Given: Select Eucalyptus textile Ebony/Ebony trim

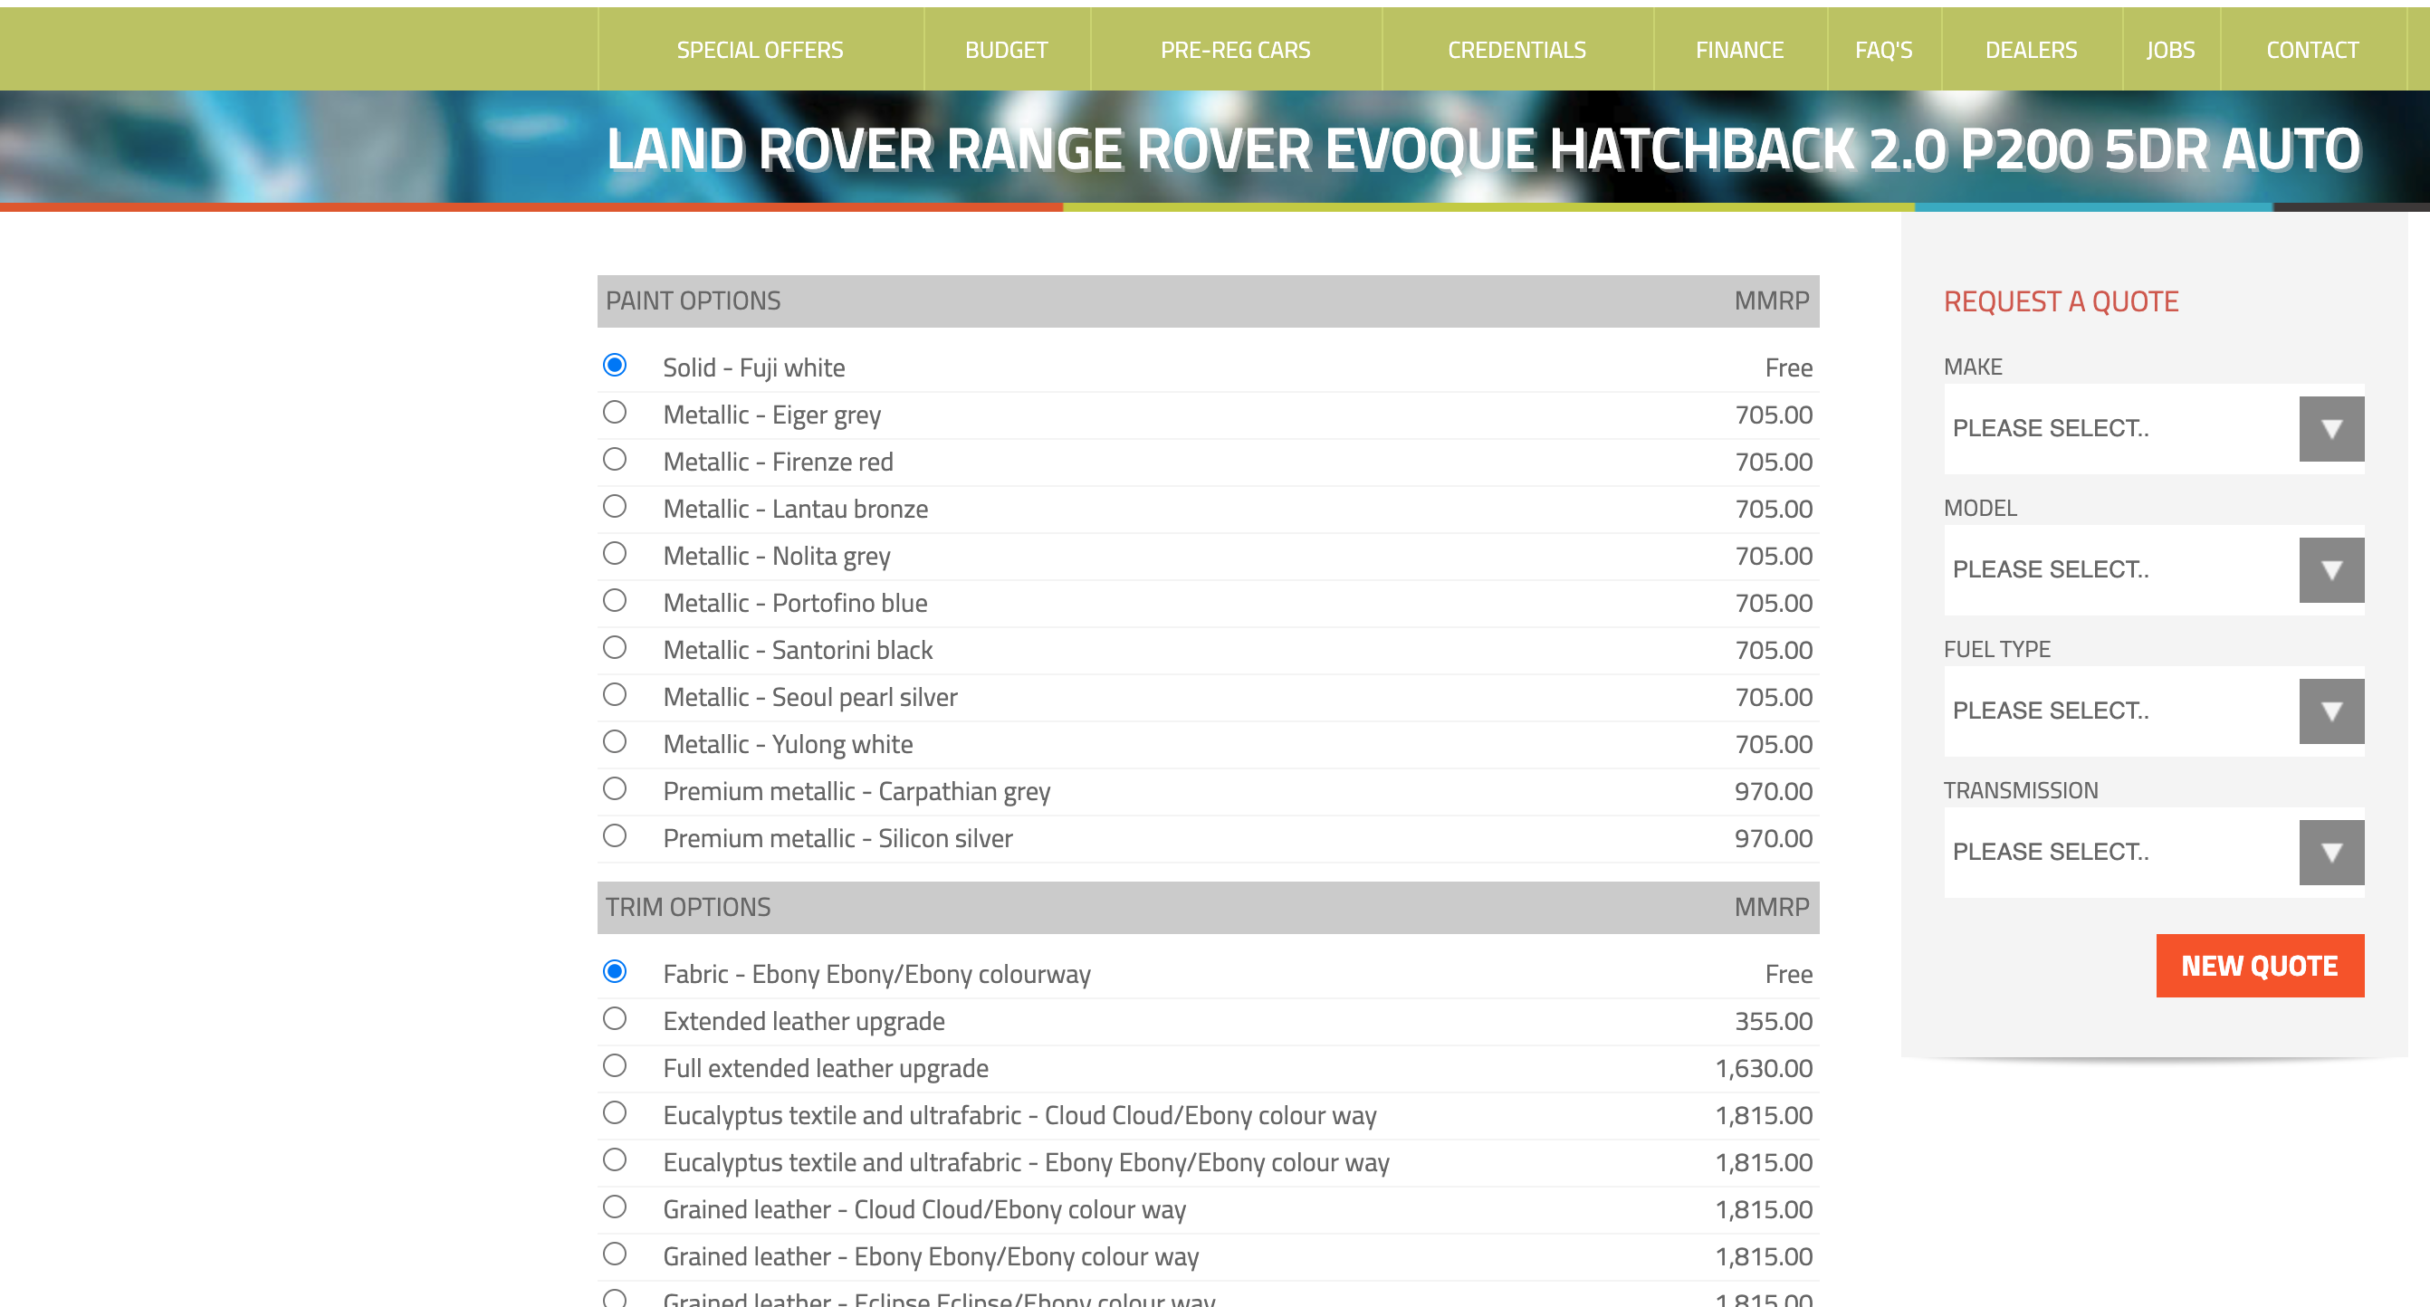Looking at the screenshot, I should click(614, 1159).
